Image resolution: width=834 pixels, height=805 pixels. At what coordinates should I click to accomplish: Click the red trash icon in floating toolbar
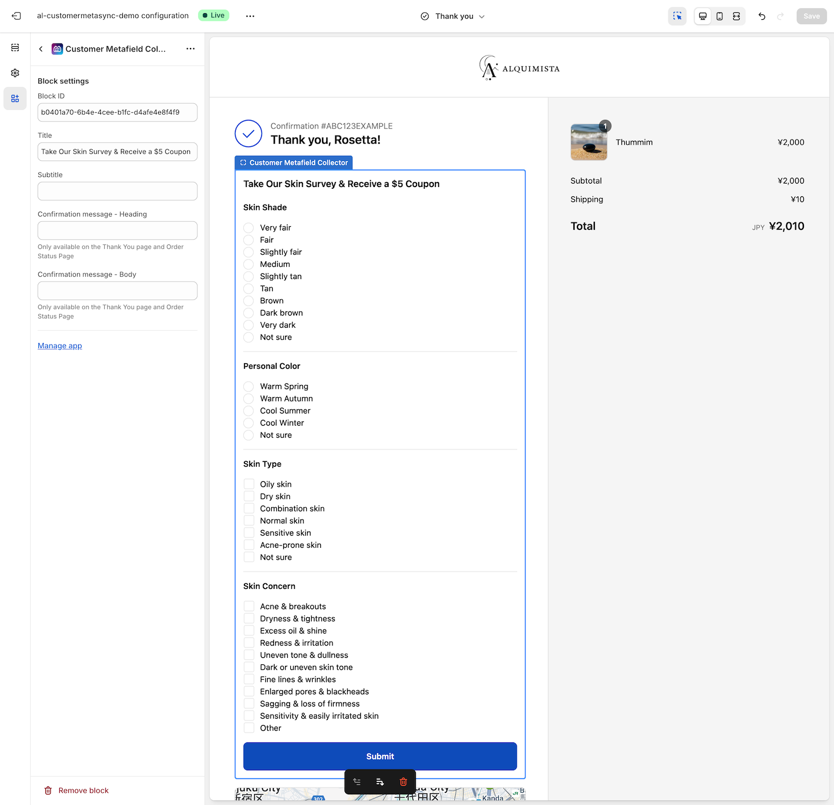click(x=403, y=782)
